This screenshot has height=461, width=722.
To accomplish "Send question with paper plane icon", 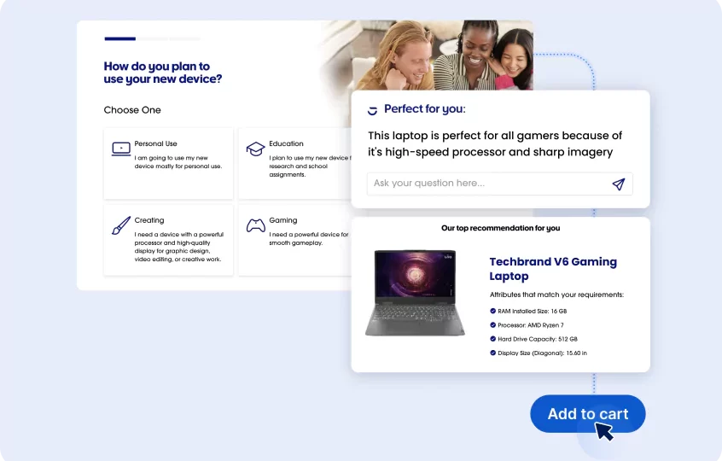I will 619,184.
